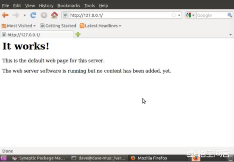Image resolution: width=234 pixels, height=162 pixels.
Task: Go to the Home page
Action: [54, 15]
